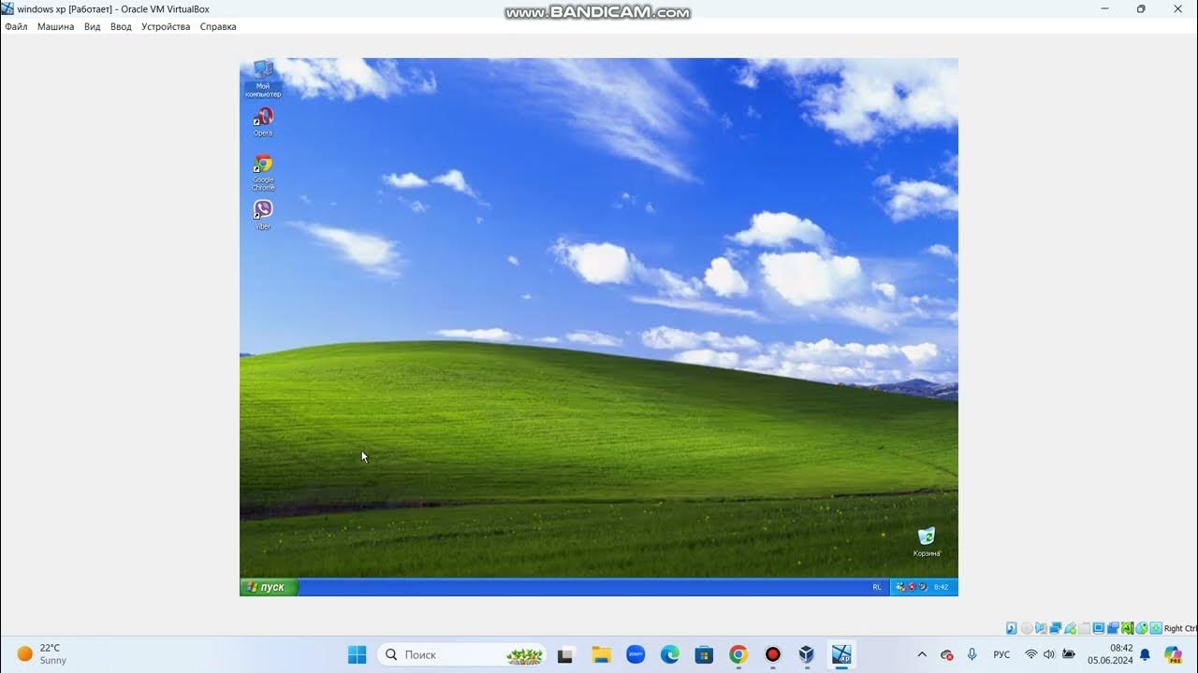Click the audio indicator in VirtualBox status bar

[x=1041, y=628]
